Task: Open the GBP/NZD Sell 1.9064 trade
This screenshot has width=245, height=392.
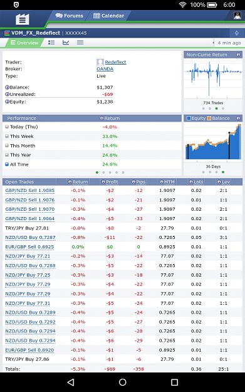Action: [x=29, y=219]
